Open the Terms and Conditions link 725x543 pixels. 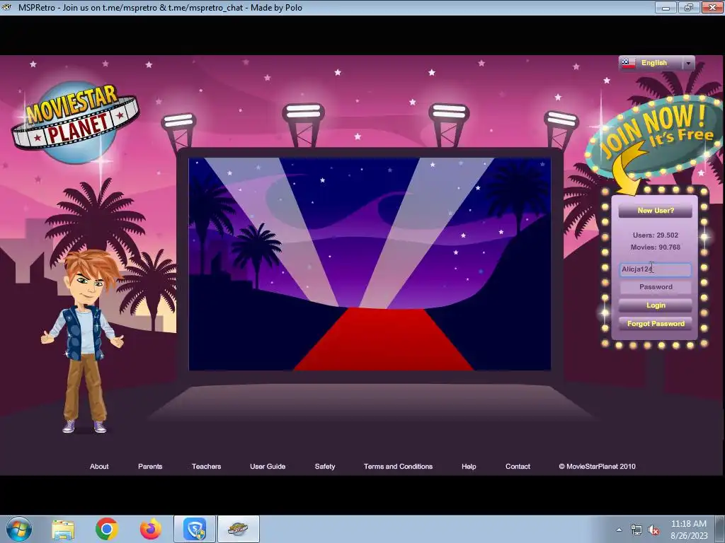coord(398,467)
